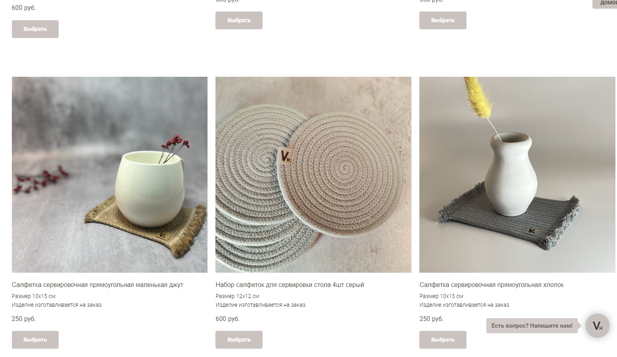Click Выбрать below the top 600 руб. price
The height and width of the screenshot is (357, 617).
[35, 29]
